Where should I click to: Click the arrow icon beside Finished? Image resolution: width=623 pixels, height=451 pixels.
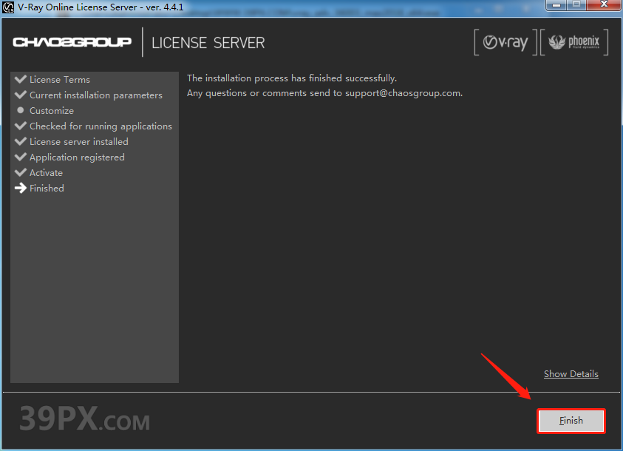pyautogui.click(x=21, y=188)
